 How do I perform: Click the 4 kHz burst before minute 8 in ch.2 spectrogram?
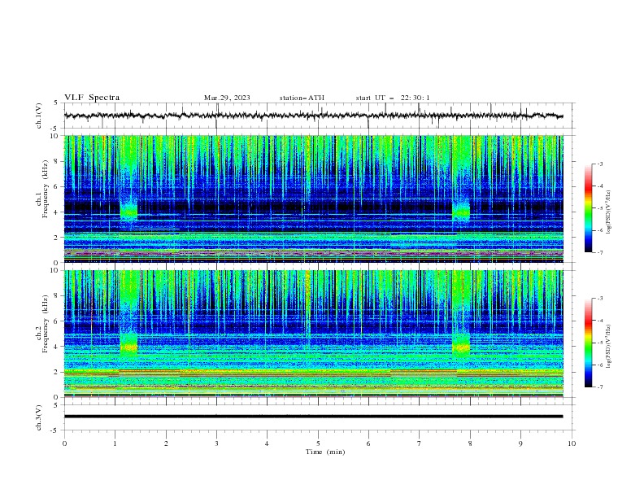461,345
